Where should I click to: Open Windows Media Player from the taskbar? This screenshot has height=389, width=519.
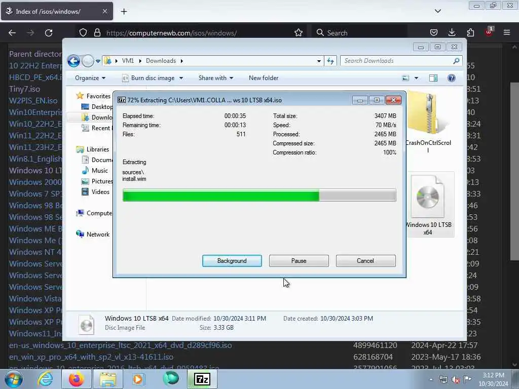(139, 379)
